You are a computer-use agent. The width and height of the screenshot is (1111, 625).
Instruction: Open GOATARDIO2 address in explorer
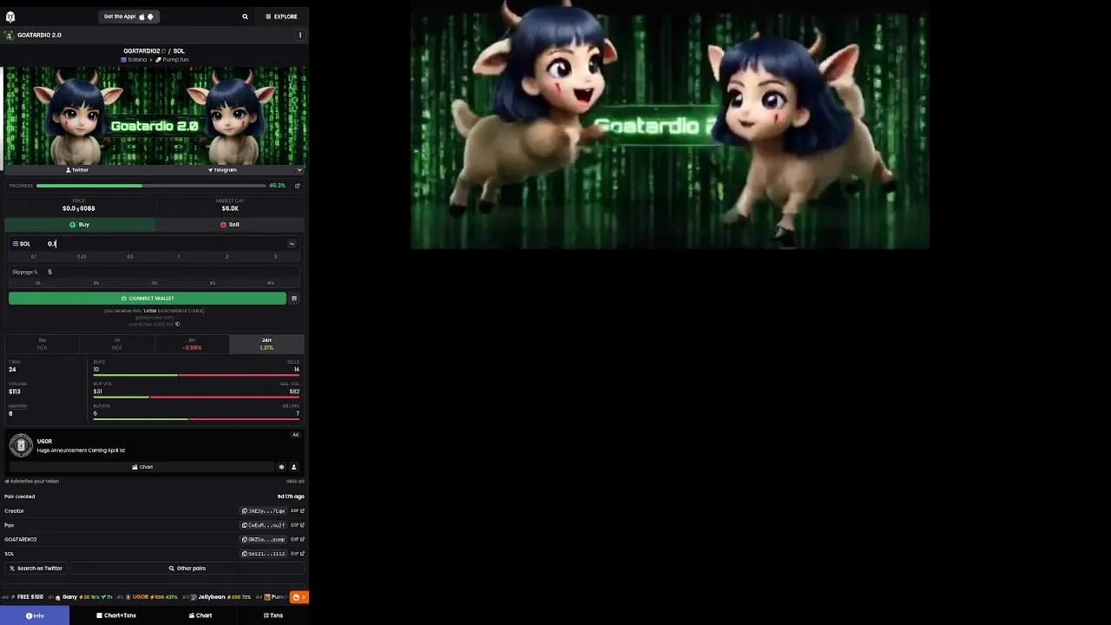point(298,540)
